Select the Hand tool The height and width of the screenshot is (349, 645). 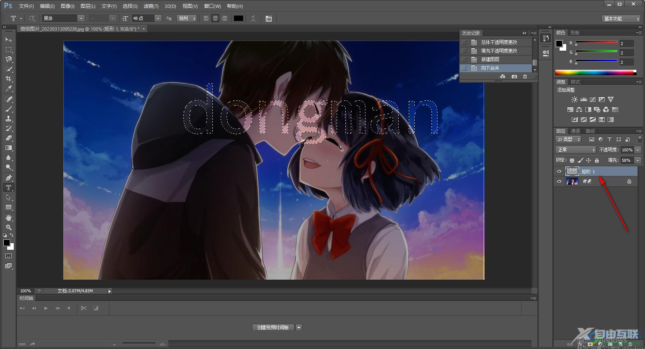coord(9,218)
